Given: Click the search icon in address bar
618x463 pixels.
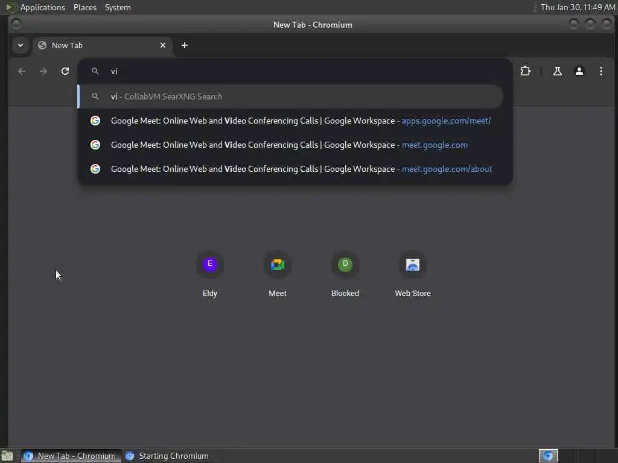Looking at the screenshot, I should (95, 71).
